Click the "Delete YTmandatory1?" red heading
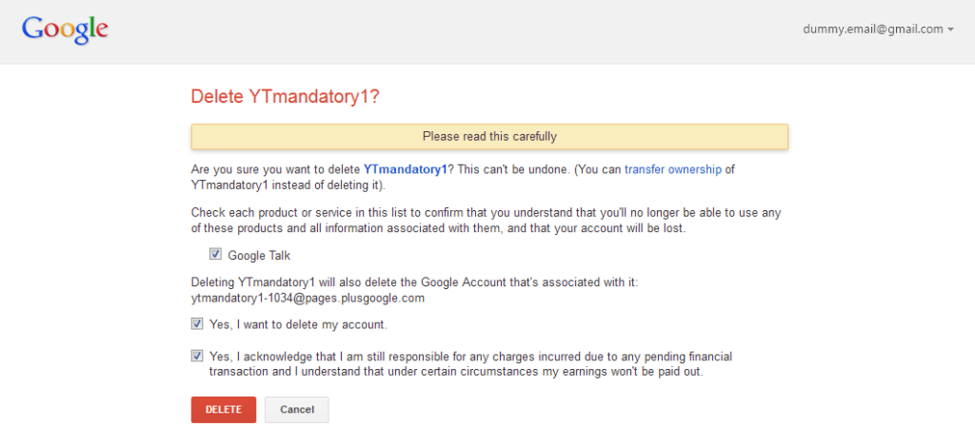Viewport: 975px width, 447px height. [x=286, y=97]
